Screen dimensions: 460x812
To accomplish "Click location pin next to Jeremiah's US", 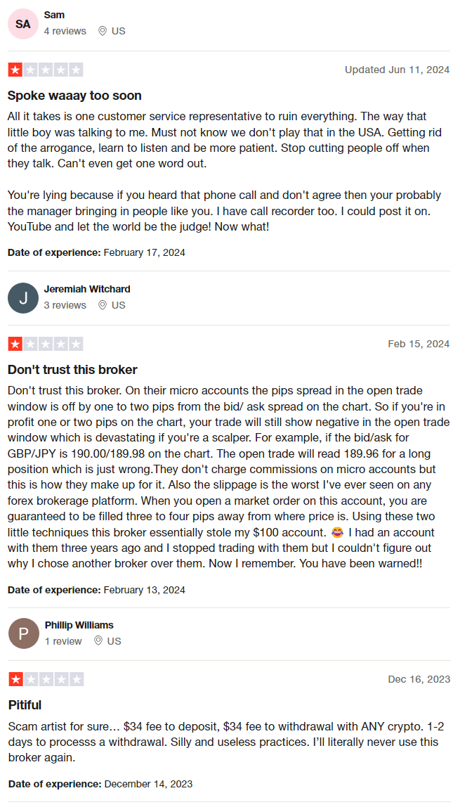I will pos(103,305).
